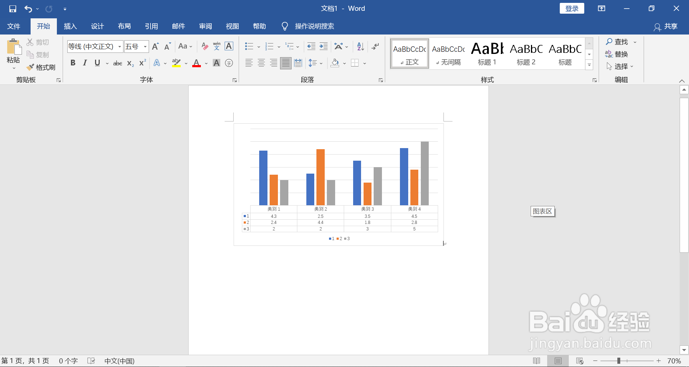This screenshot has height=367, width=689.
Task: Open the font name dropdown
Action: (x=120, y=47)
